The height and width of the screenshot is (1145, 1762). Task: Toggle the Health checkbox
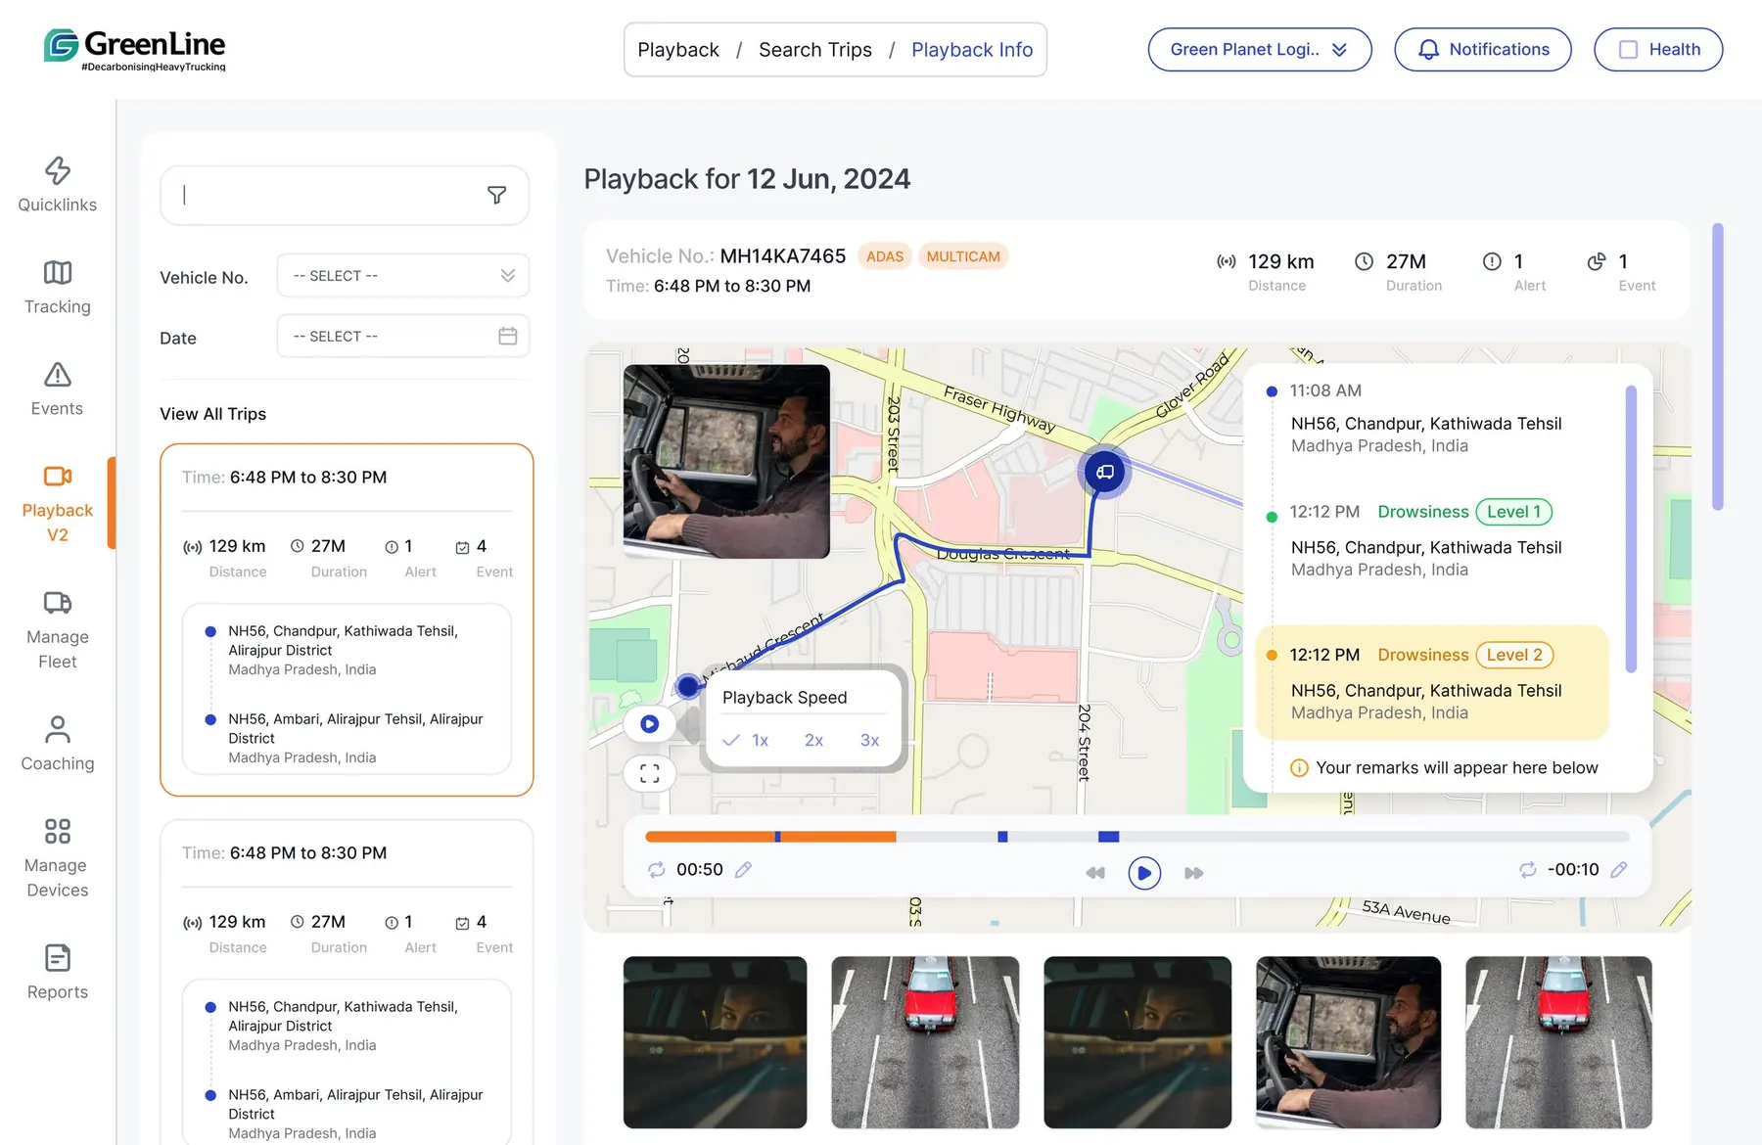pos(1628,50)
